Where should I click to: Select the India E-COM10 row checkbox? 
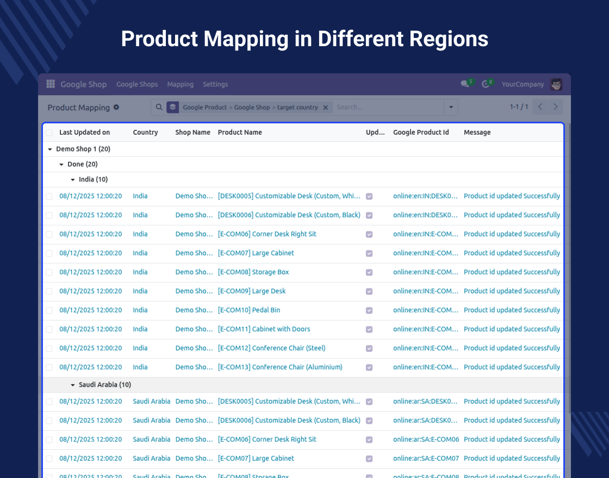(49, 310)
